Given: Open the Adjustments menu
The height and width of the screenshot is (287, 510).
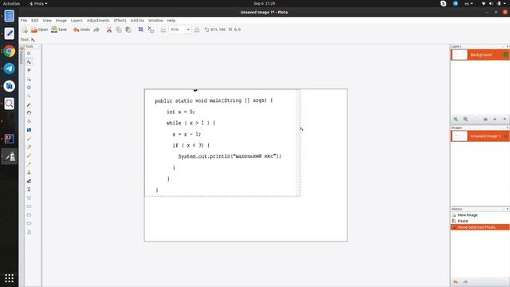Looking at the screenshot, I should pyautogui.click(x=98, y=21).
